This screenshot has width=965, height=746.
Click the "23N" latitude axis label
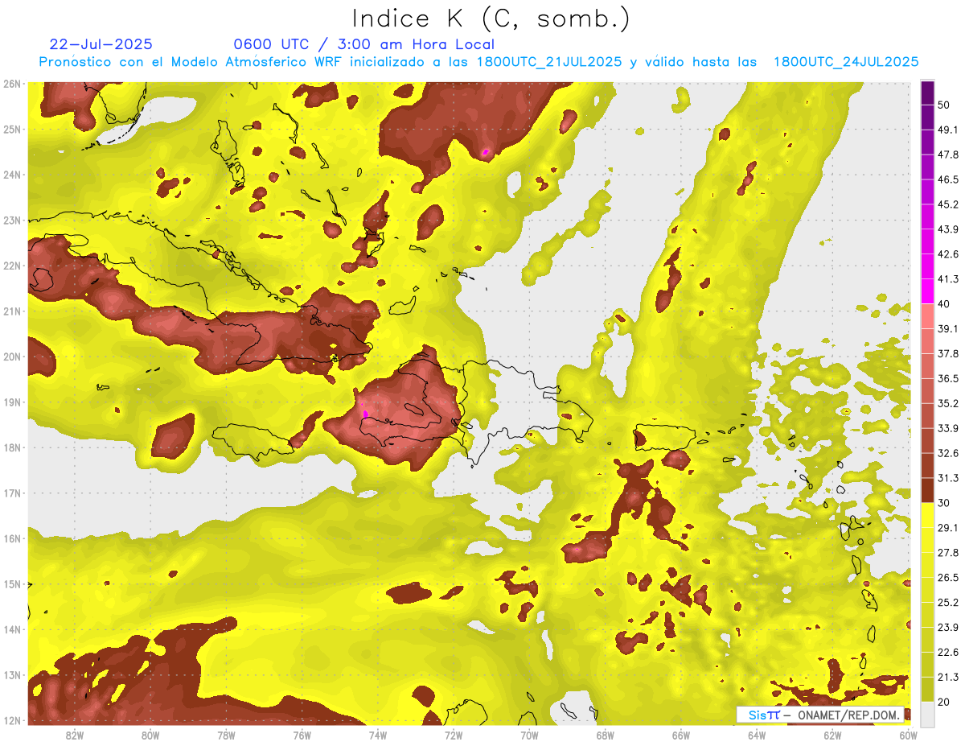tap(11, 220)
